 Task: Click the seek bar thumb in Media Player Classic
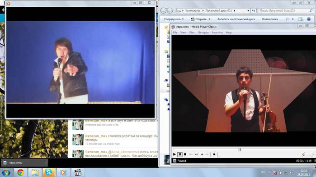point(239,150)
